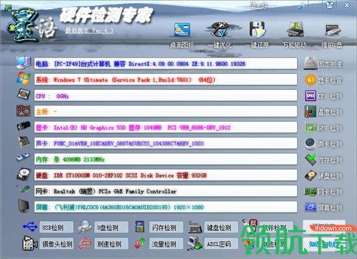
Task: Click the shirt skin-change icon in title bar
Action: (x=330, y=5)
